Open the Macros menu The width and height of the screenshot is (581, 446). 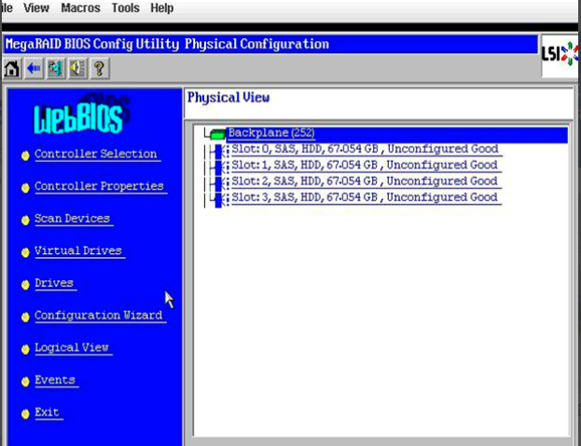[80, 7]
